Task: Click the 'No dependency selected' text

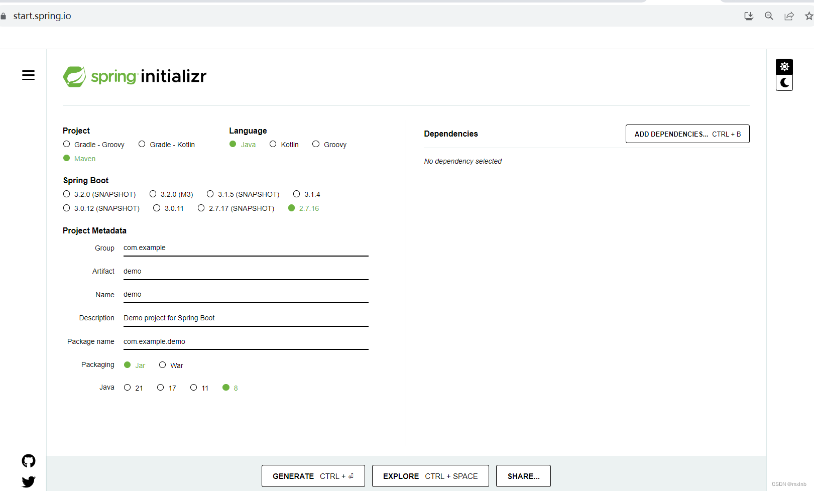Action: 463,161
